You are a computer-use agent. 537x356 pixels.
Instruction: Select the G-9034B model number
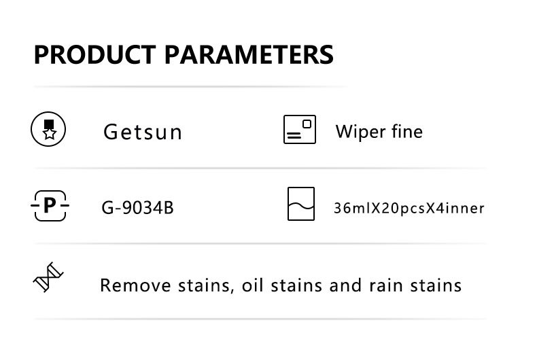(x=138, y=207)
